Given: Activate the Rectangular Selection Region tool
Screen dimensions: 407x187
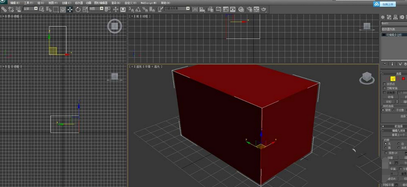Looking at the screenshot, I should coord(55,9).
